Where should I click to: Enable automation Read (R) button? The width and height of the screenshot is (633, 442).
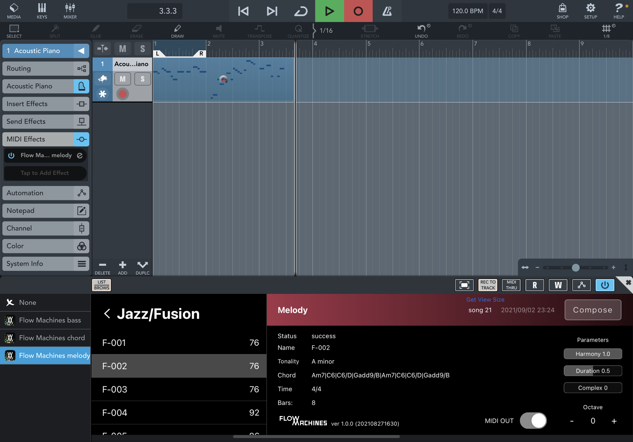pos(535,285)
